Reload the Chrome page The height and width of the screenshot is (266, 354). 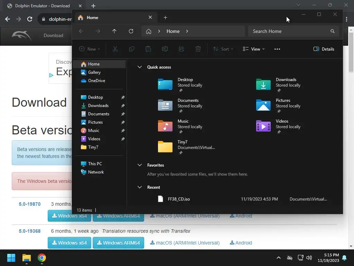(x=30, y=19)
